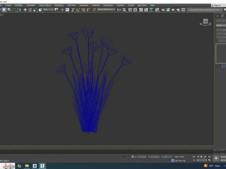Image resolution: width=226 pixels, height=169 pixels.
Task: Open the Customize menu
Action: pos(84,5)
